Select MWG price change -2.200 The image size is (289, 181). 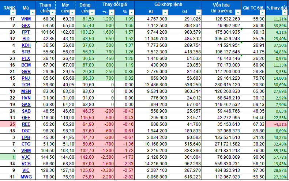point(105,177)
